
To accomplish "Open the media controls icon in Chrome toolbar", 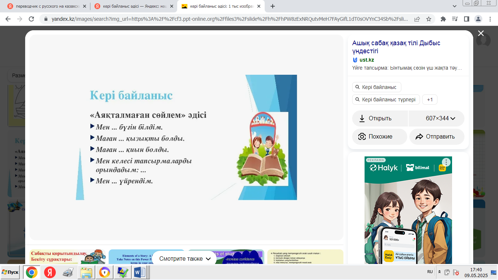I will click(455, 19).
